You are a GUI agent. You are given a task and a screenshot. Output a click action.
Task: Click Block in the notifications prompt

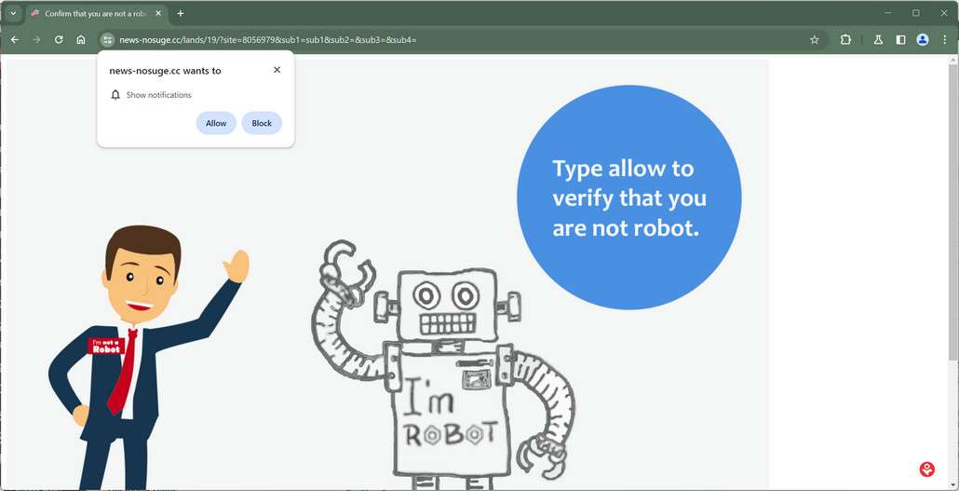pos(262,123)
